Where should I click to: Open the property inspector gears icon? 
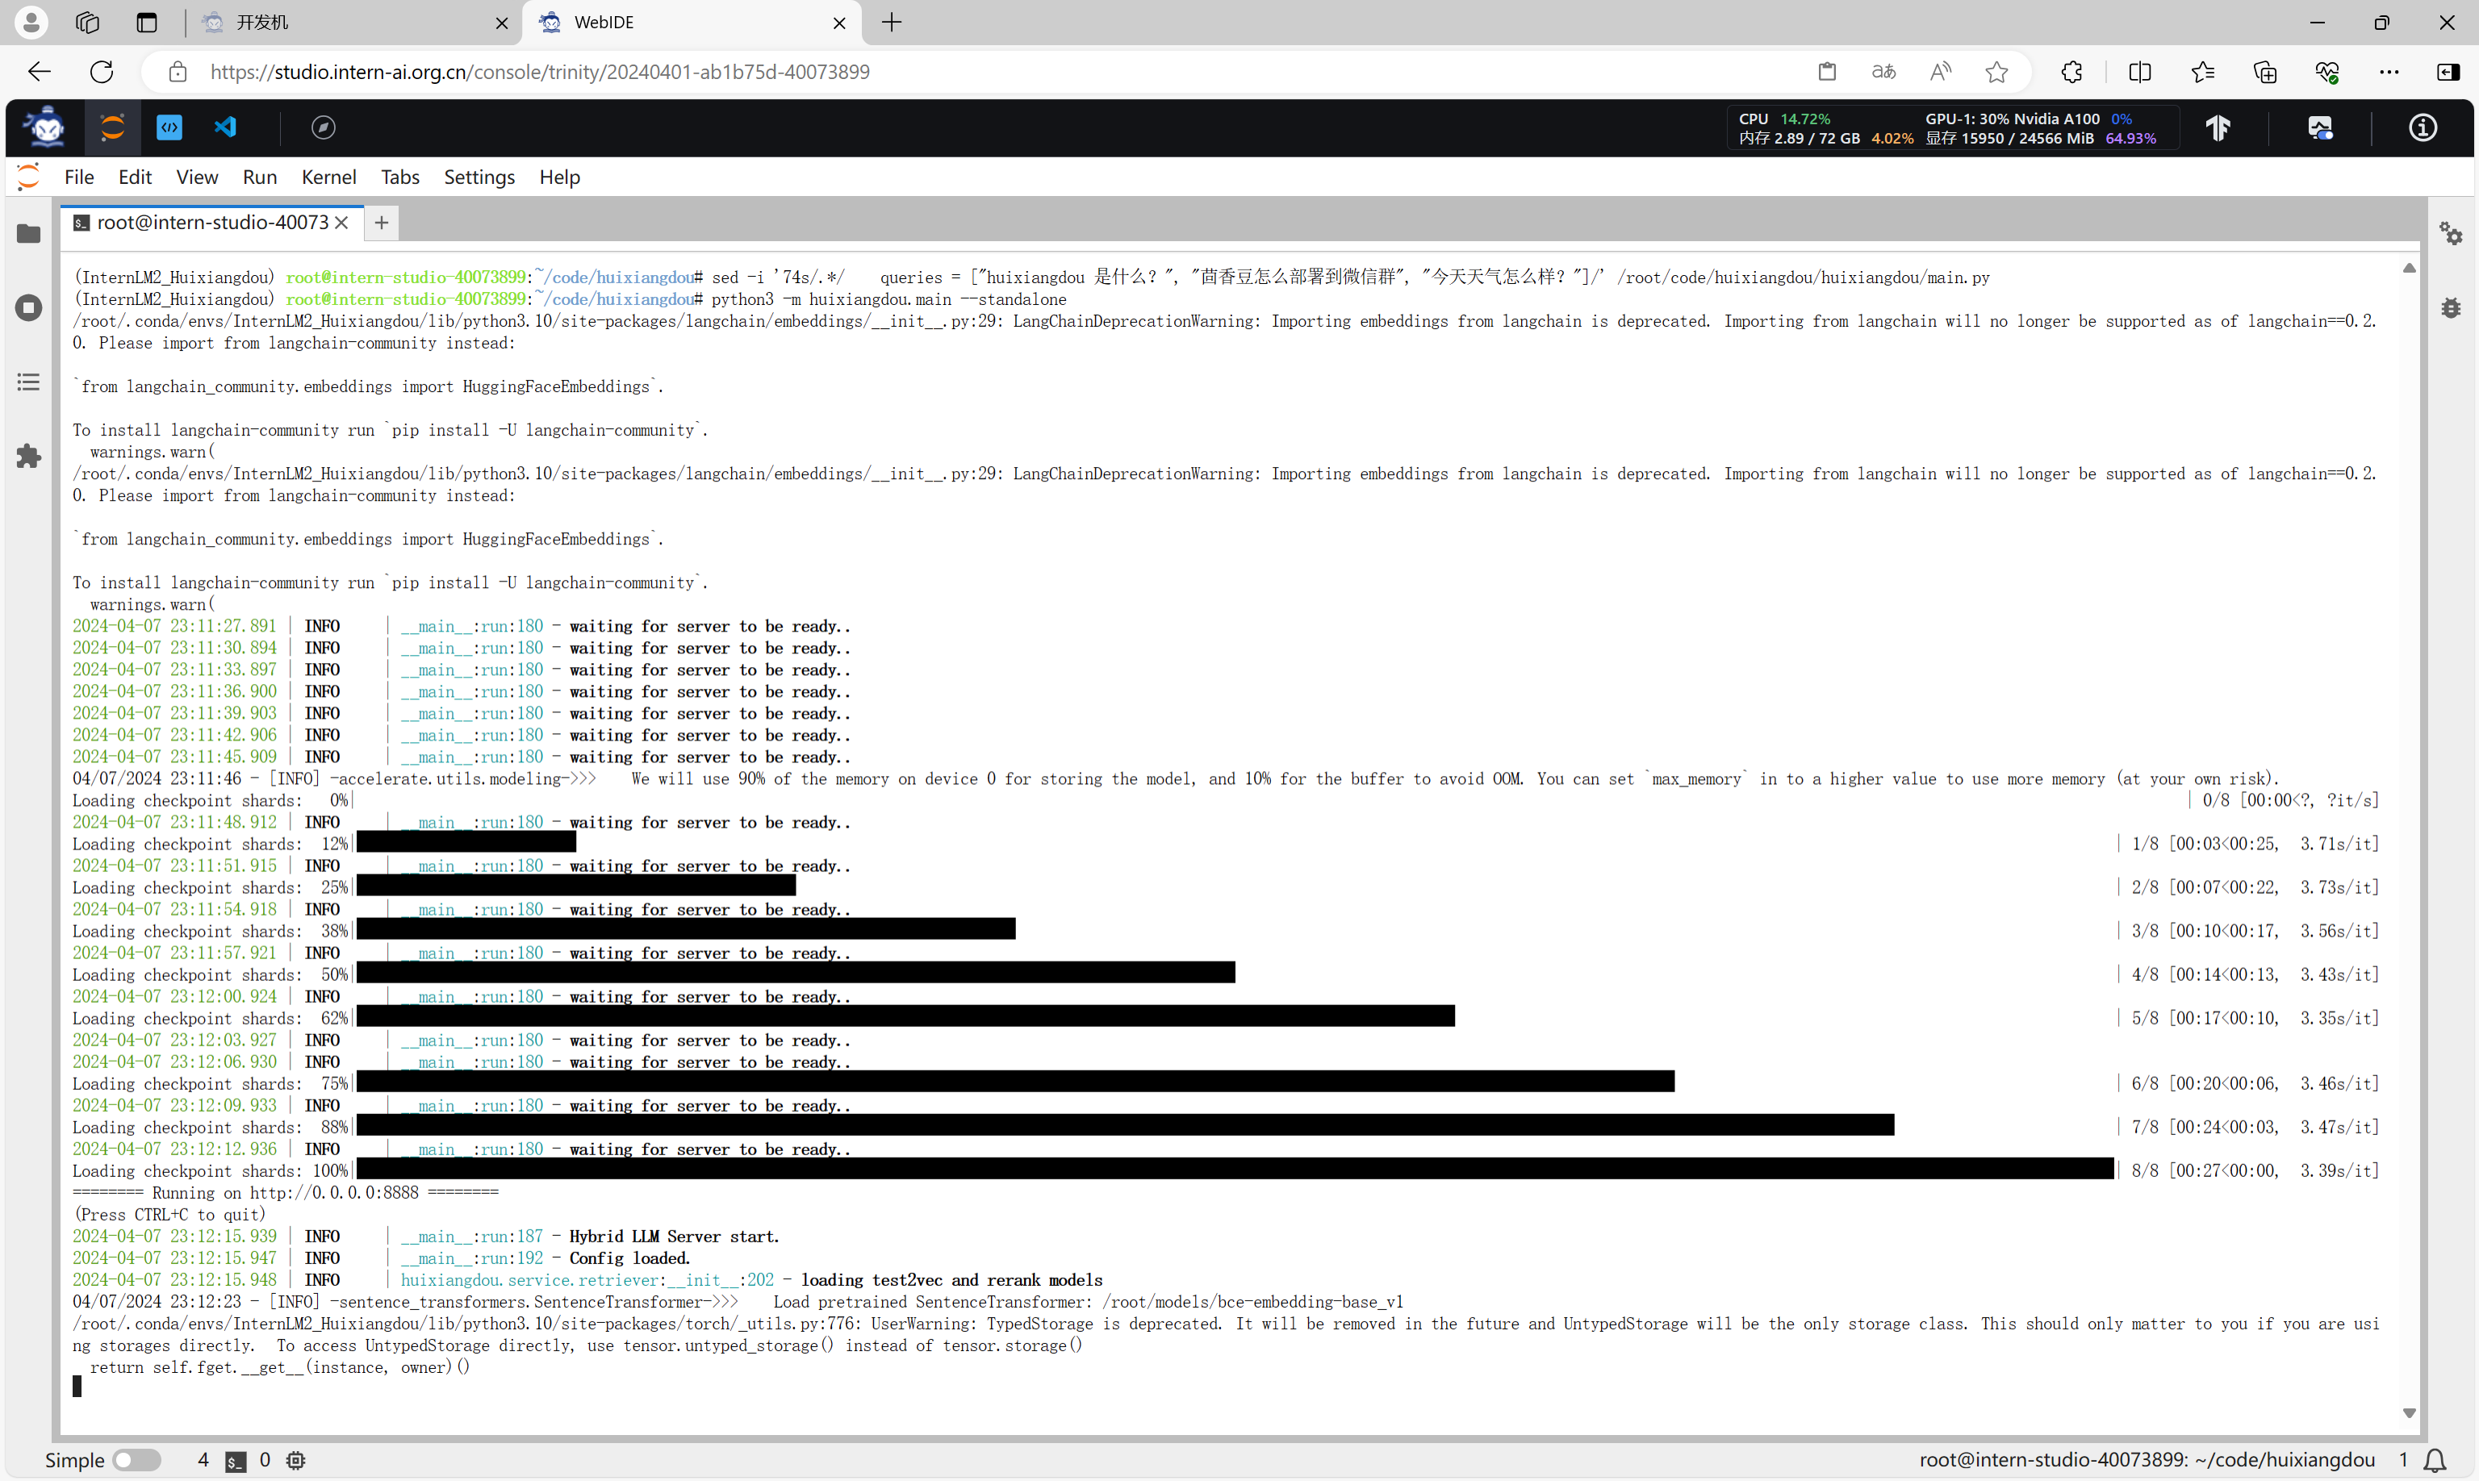point(2451,234)
